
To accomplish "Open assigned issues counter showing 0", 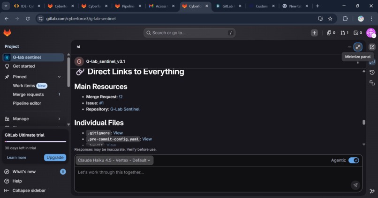I will [x=331, y=33].
